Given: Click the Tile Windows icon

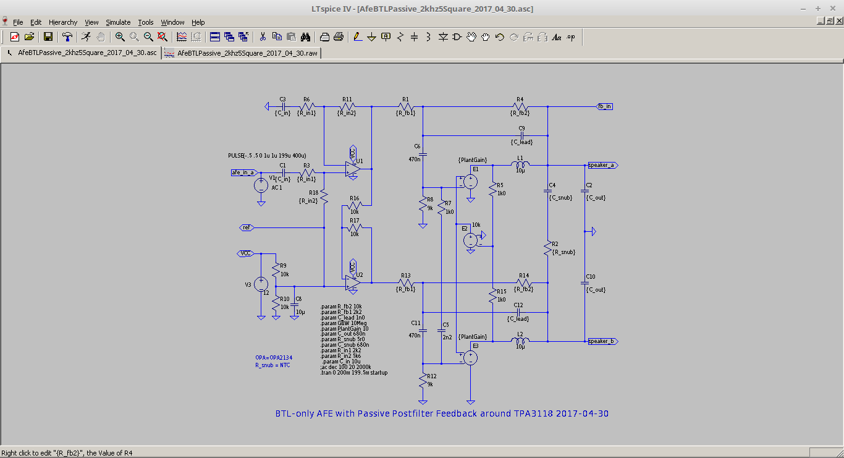Looking at the screenshot, I should (x=214, y=37).
